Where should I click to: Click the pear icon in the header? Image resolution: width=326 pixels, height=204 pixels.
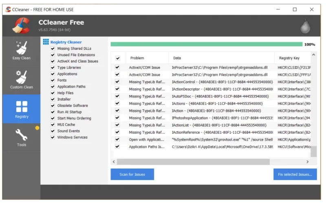point(305,26)
